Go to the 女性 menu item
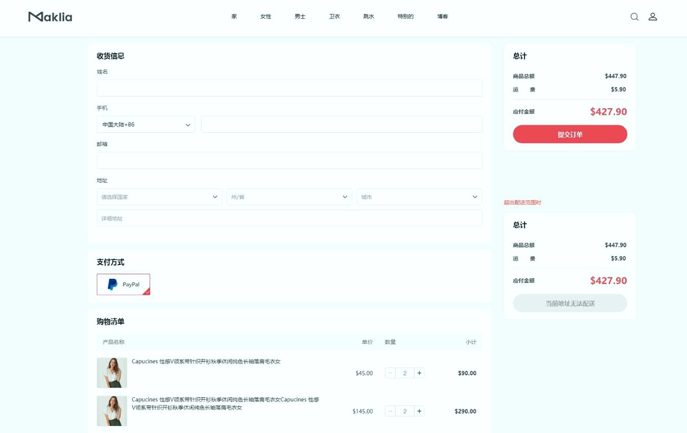 tap(265, 16)
